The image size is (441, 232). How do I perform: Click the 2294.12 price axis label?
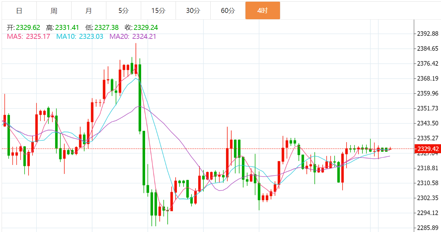427,213
